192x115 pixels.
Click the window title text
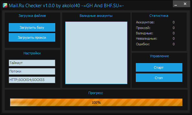point(66,6)
